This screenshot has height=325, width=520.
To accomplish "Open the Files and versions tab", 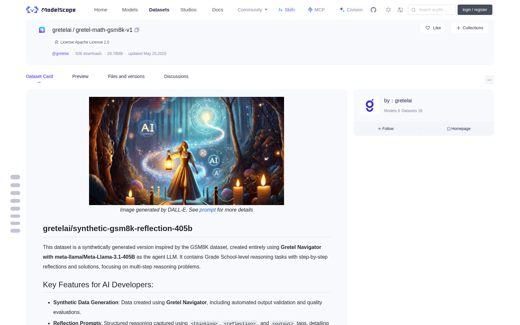I will [x=126, y=76].
